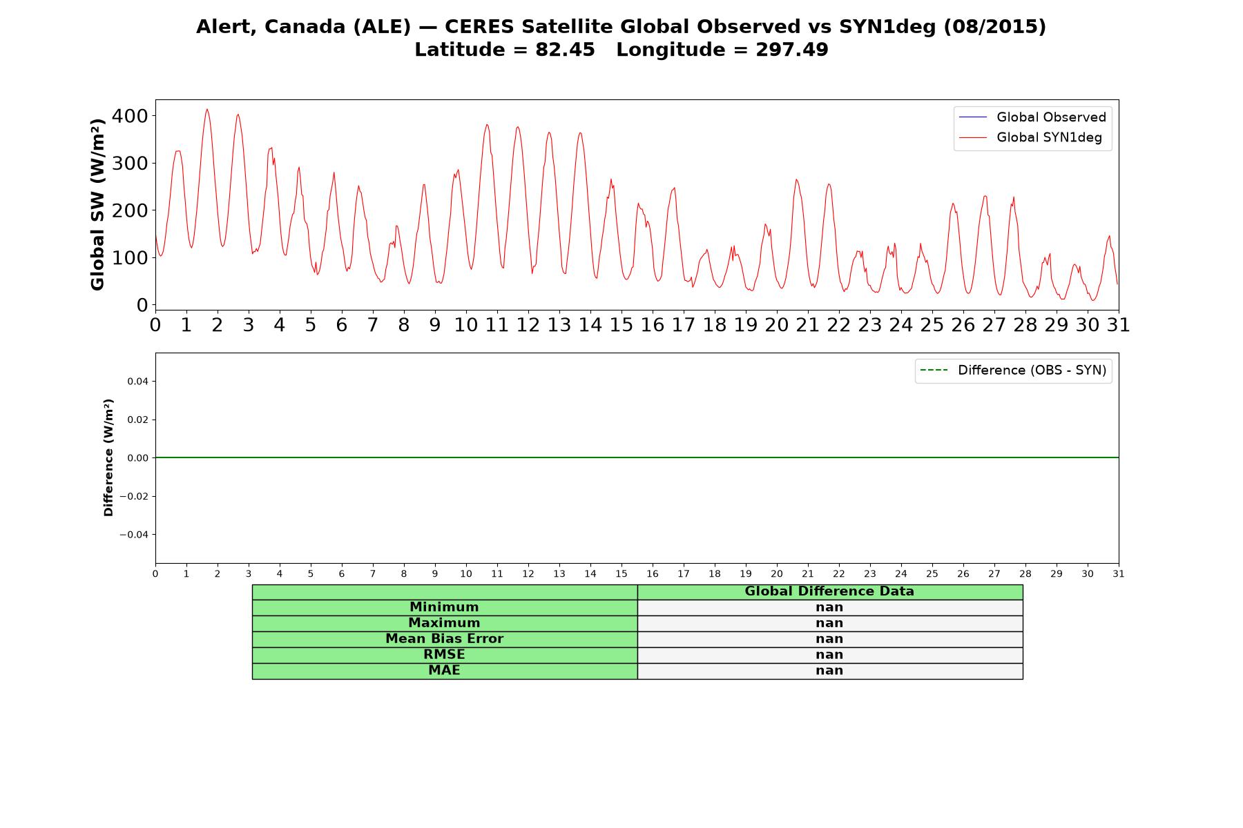This screenshot has width=1243, height=828.
Task: Click the RMSE table row label
Action: pos(444,655)
